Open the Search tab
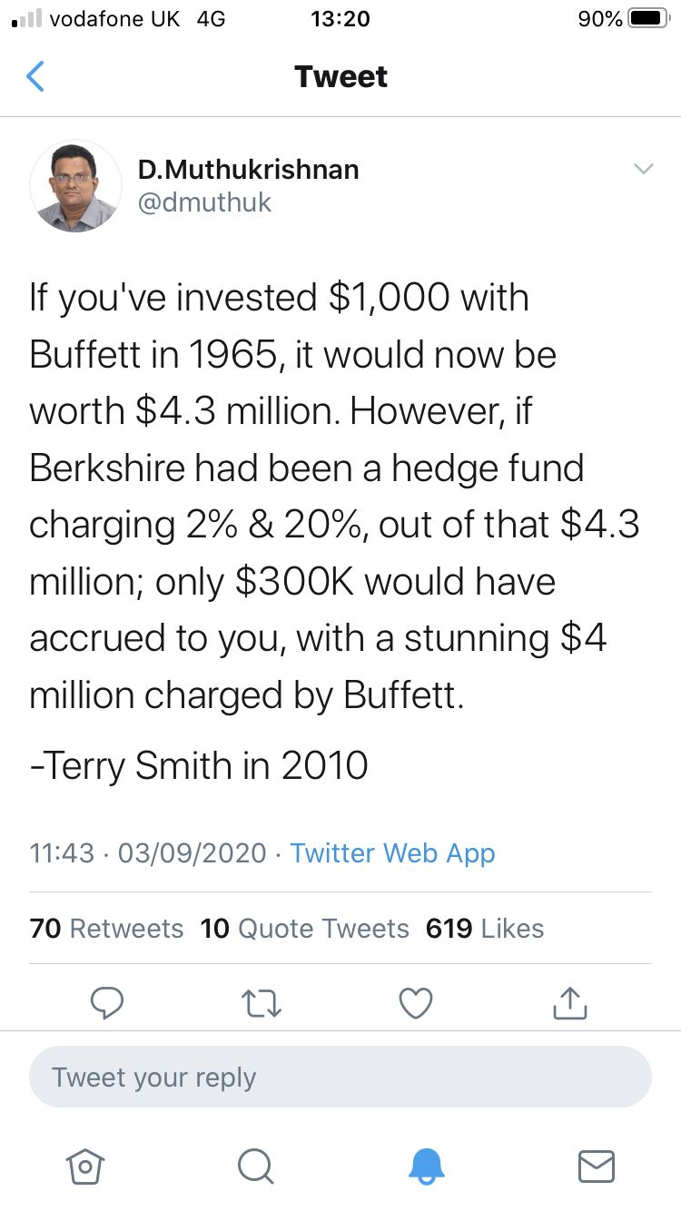This screenshot has height=1211, width=681. (255, 1166)
